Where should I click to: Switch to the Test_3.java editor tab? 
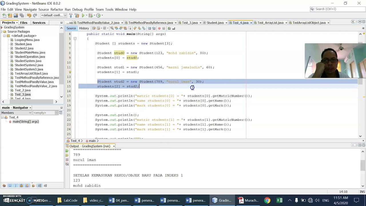[x=190, y=23]
